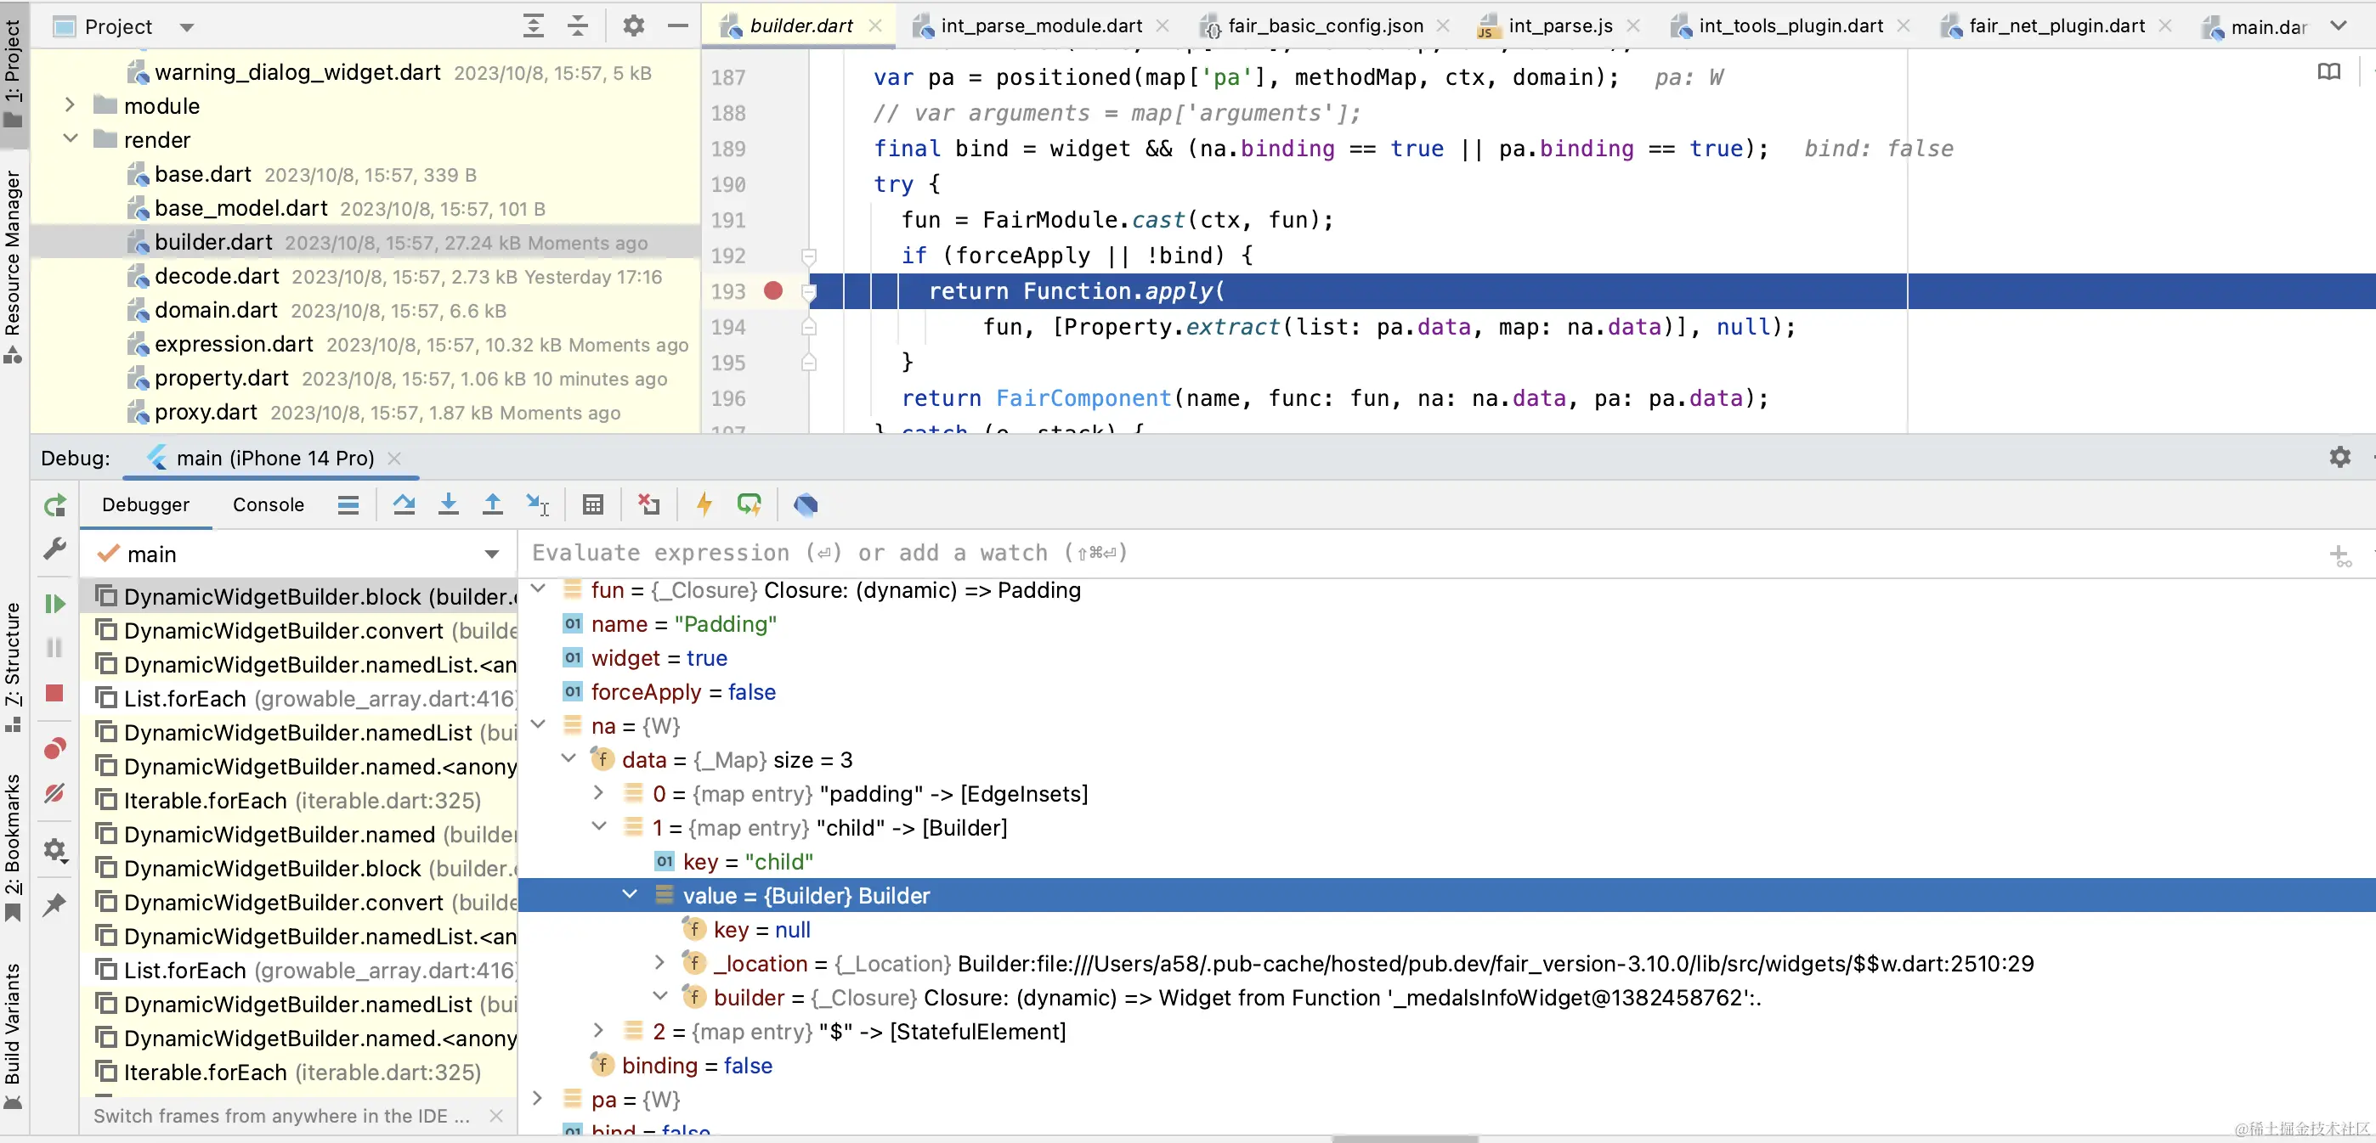Expand the _location field
Viewport: 2376px width, 1143px height.
point(659,962)
